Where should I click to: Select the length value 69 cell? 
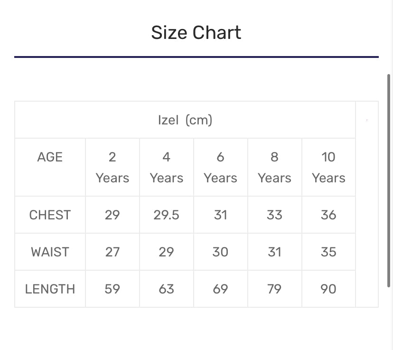click(x=220, y=289)
